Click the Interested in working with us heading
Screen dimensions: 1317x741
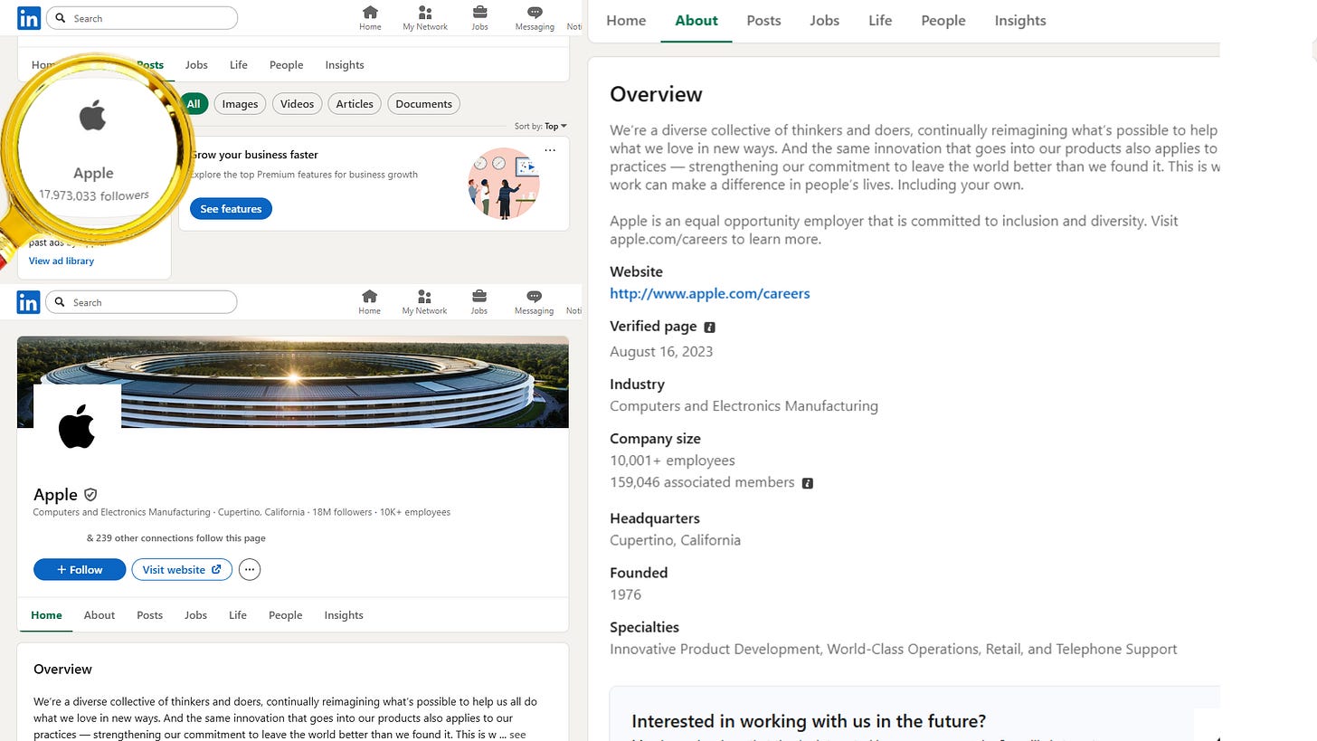point(809,721)
